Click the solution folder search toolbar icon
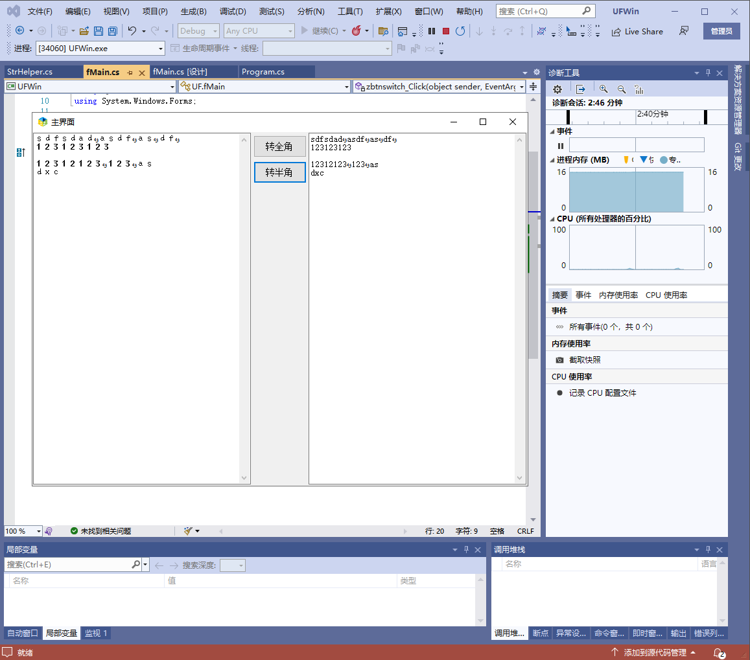Image resolution: width=750 pixels, height=660 pixels. point(383,31)
